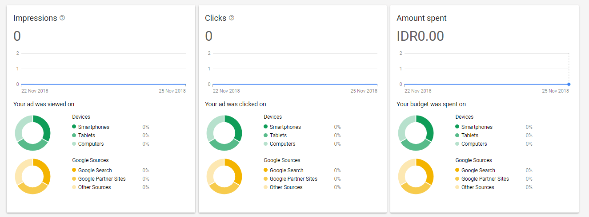Click the Devices donut chart under Impressions
This screenshot has width=589, height=217.
[x=33, y=133]
